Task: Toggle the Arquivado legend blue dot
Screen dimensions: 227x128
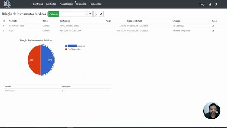Action: (66, 46)
